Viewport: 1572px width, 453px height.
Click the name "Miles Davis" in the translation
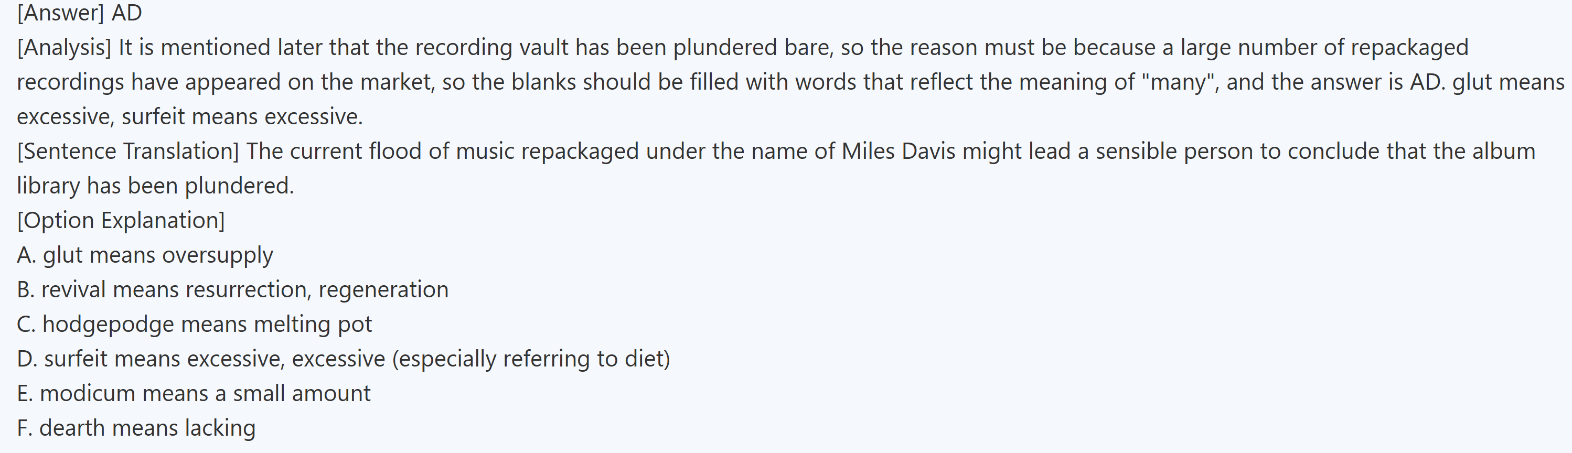899,151
